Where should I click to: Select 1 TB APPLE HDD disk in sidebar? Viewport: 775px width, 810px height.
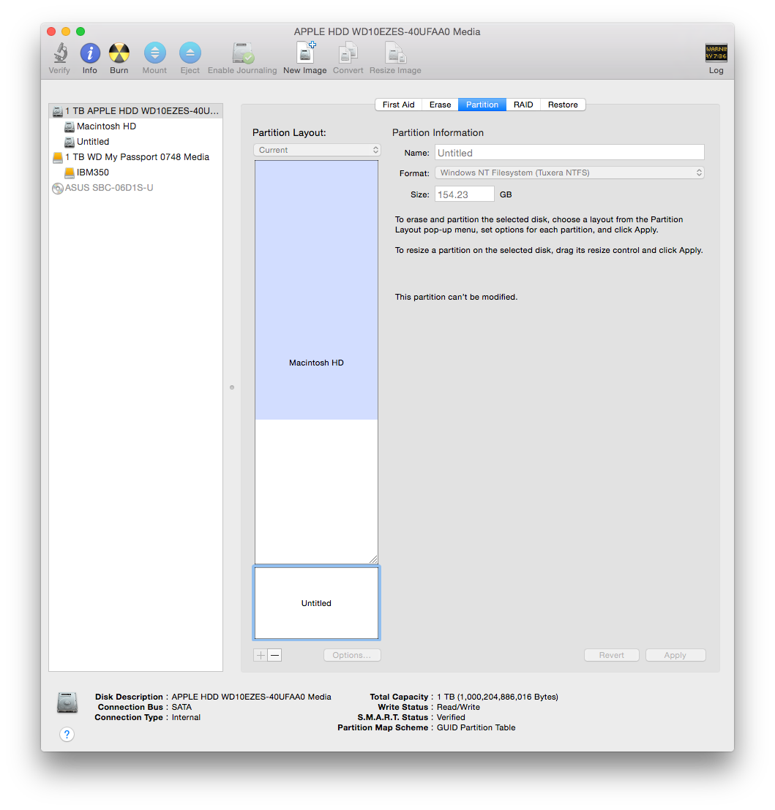pyautogui.click(x=135, y=111)
